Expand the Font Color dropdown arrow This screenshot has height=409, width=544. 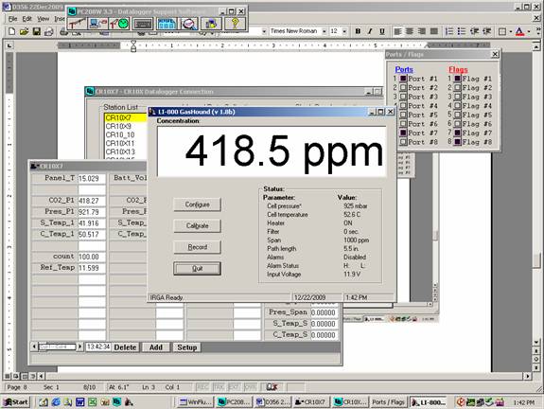click(529, 31)
